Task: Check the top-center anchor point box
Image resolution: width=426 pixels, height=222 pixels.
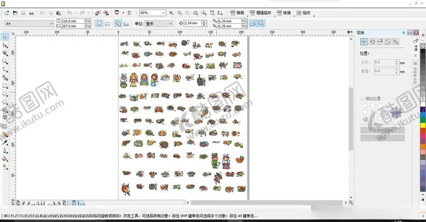Action: [x=372, y=105]
